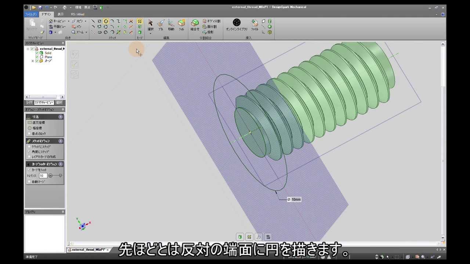
Task: Select the 極座標 polar coordinates option
Action: pyautogui.click(x=30, y=128)
